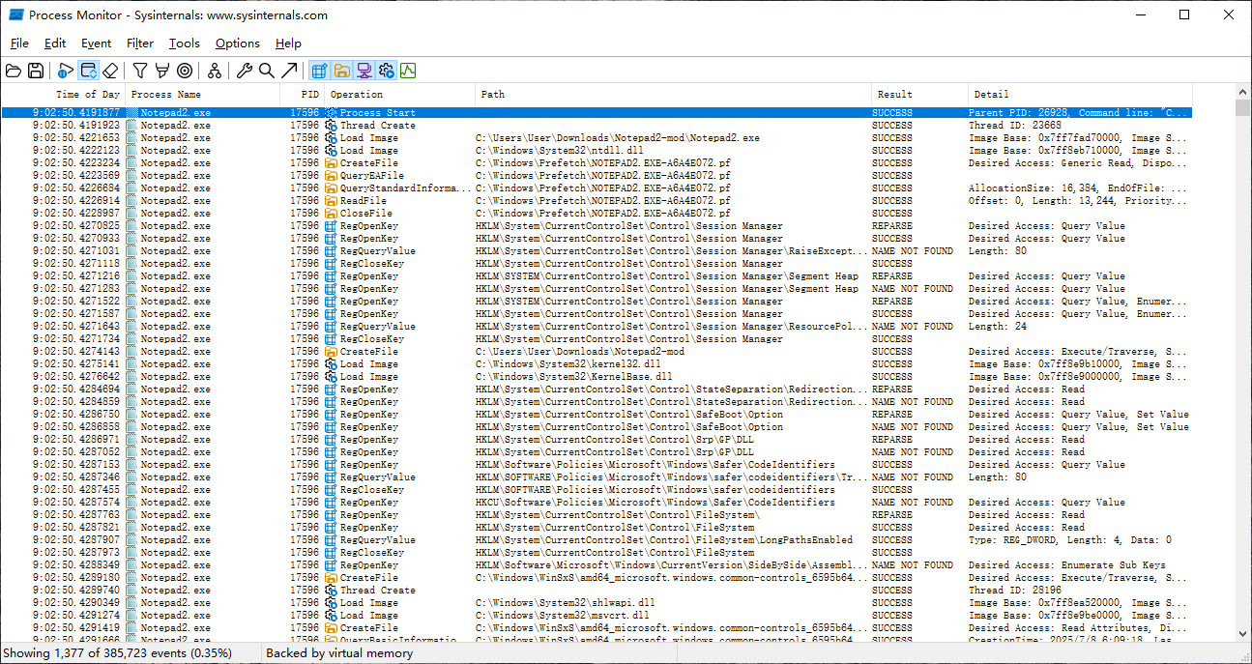
Task: Click the Length: 24 detail cell
Action: pyautogui.click(x=998, y=327)
